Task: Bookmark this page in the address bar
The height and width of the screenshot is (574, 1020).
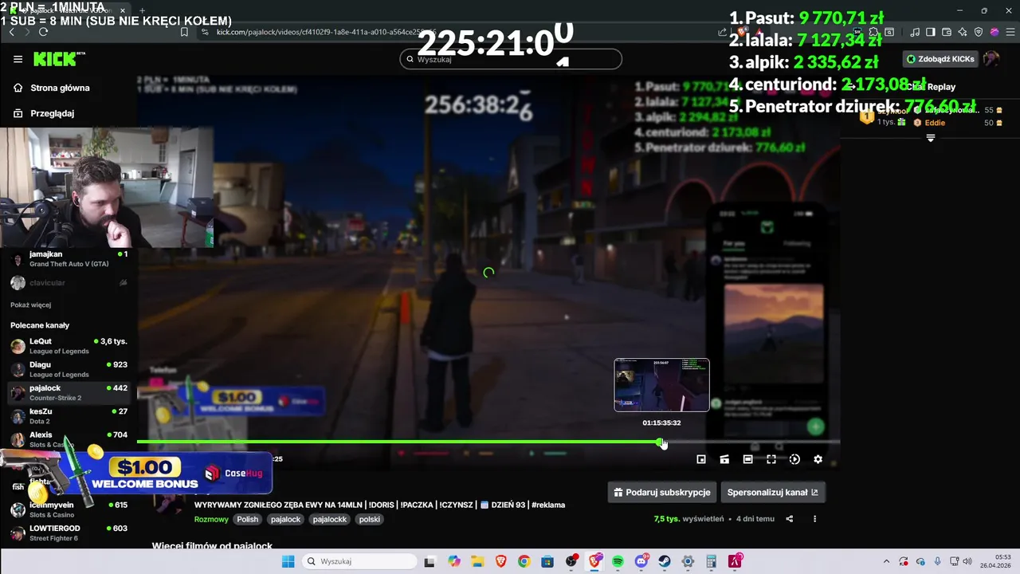Action: [184, 32]
